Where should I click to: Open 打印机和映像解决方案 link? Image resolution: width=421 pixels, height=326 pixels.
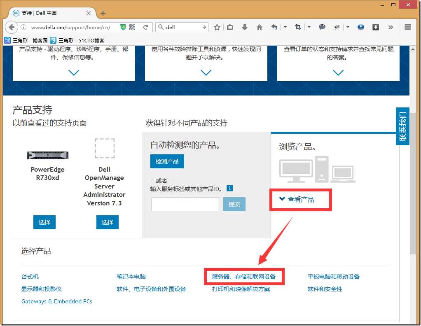tap(241, 289)
